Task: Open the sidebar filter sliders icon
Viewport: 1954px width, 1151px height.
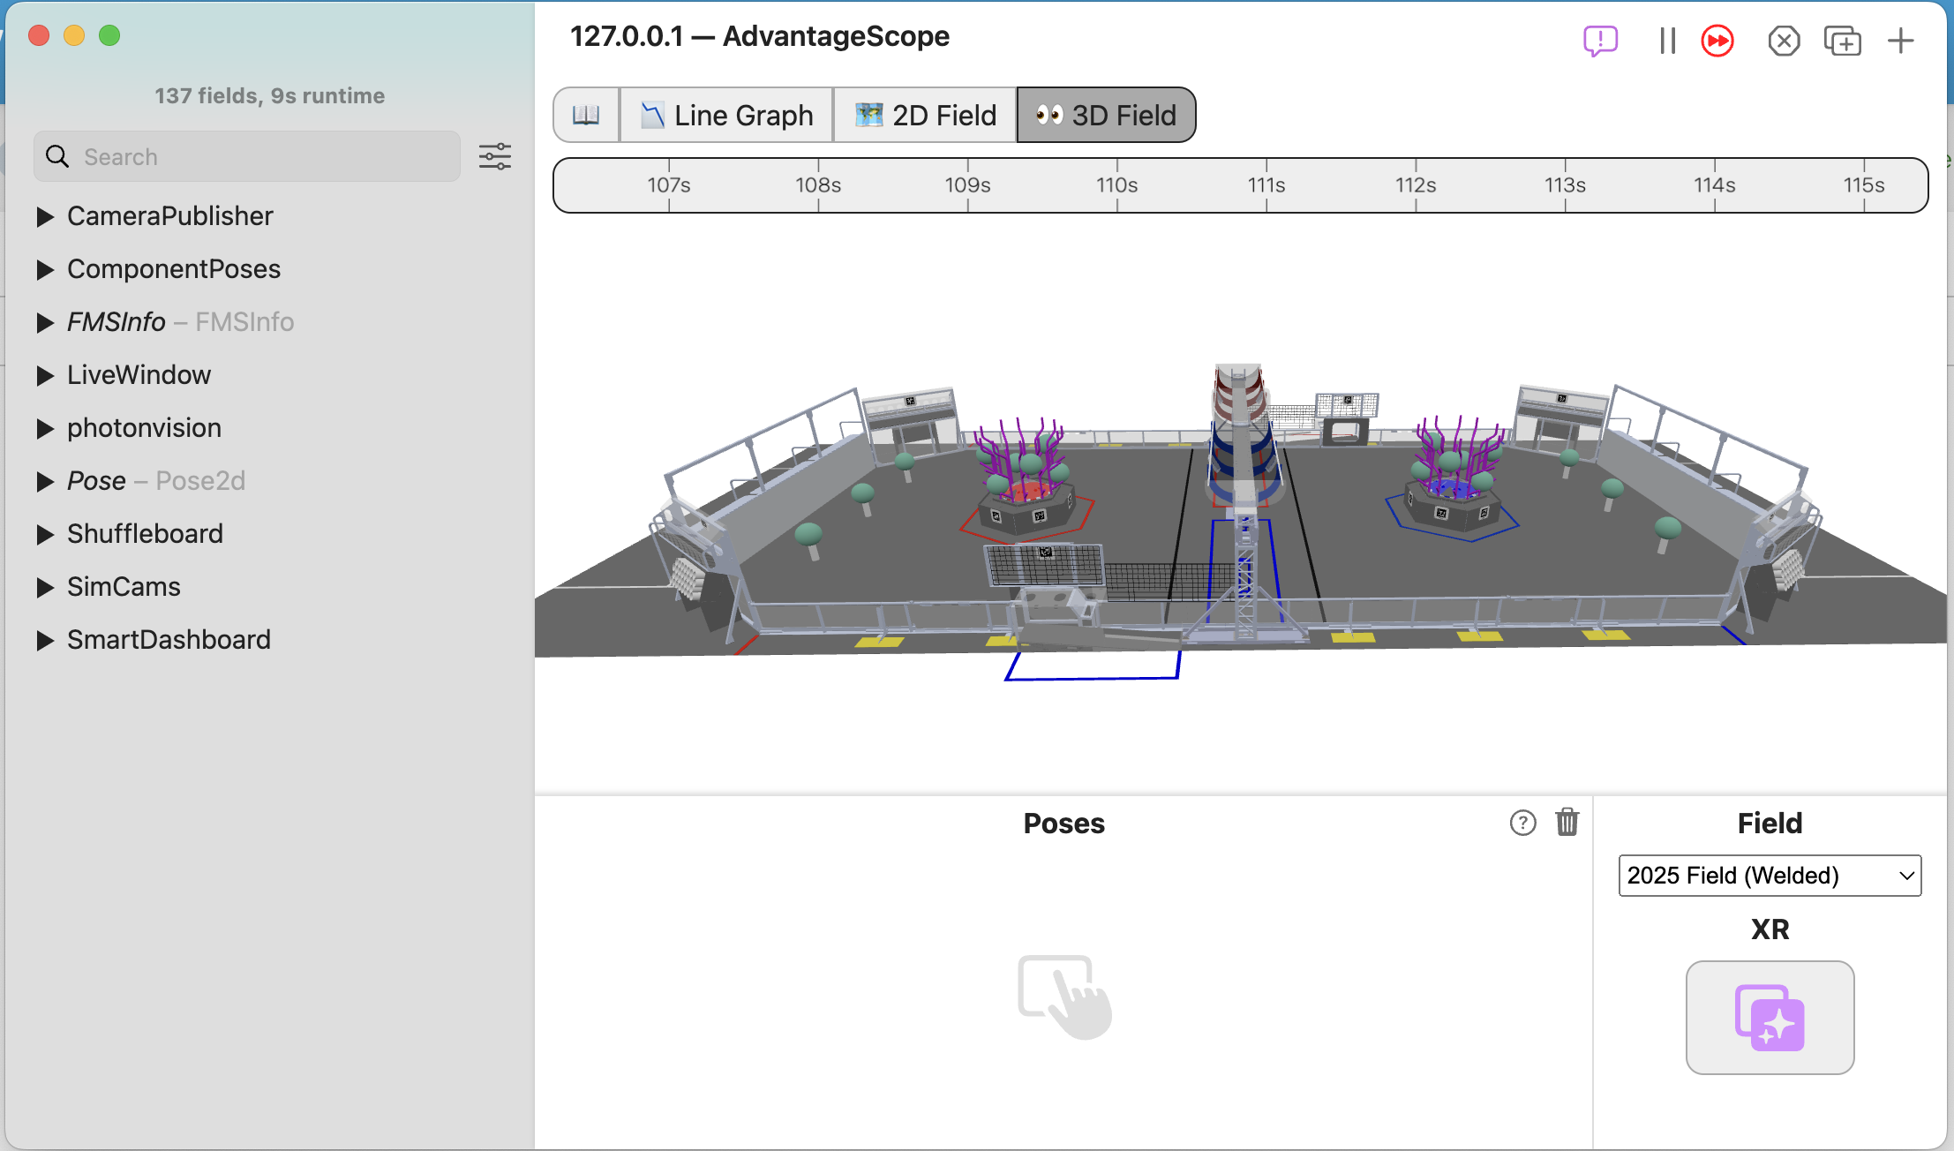Action: pos(495,156)
